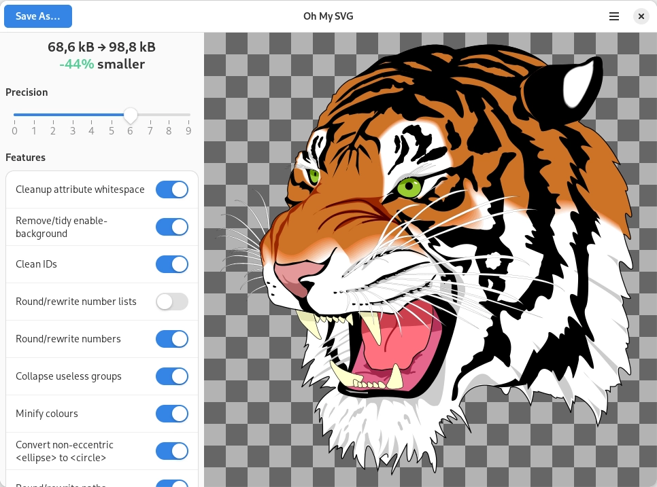Click the Precision slider handle
The image size is (657, 487).
pos(131,115)
